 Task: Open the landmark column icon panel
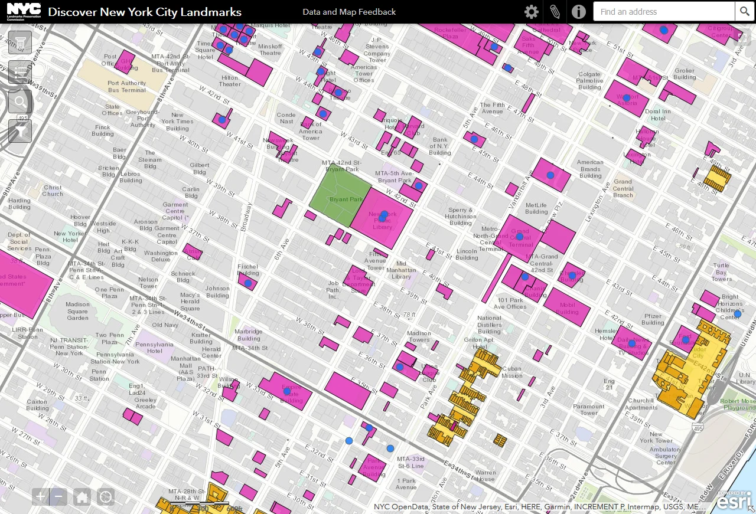[x=20, y=43]
